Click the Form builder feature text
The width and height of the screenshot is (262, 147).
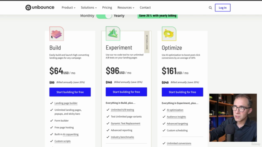(61, 120)
